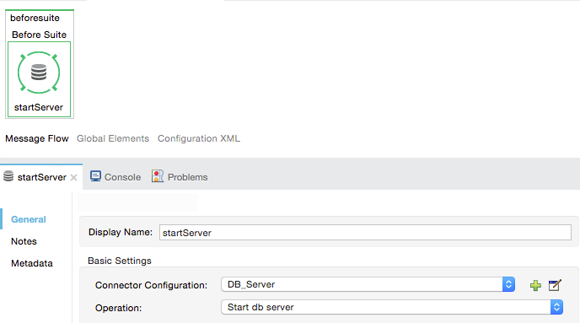This screenshot has height=323, width=580.
Task: Open the Console tab
Action: pyautogui.click(x=115, y=177)
